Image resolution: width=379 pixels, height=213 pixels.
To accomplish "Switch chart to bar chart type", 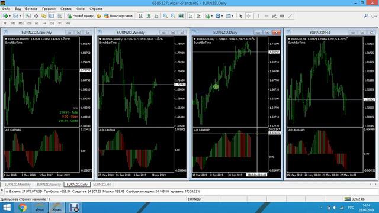I will point(140,16).
